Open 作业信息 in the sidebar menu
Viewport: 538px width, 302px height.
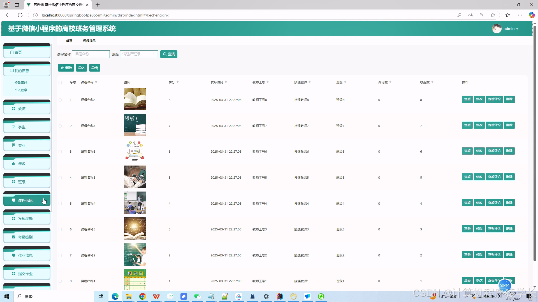(25, 255)
